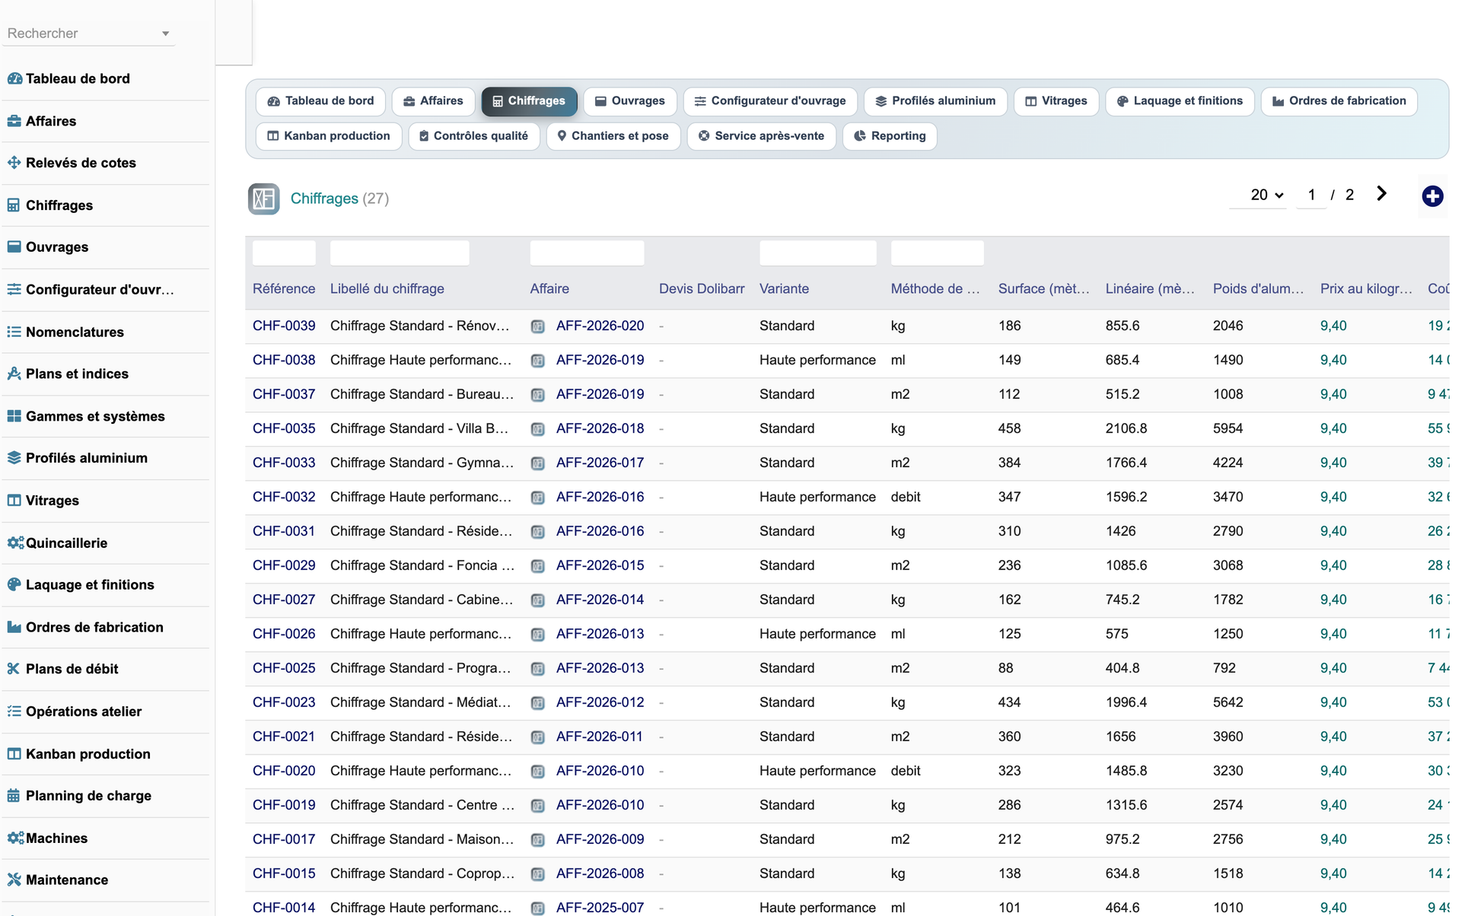This screenshot has width=1481, height=916.
Task: Click the Configurateur d'ouvrage sliders icon in sidebar
Action: click(x=14, y=289)
